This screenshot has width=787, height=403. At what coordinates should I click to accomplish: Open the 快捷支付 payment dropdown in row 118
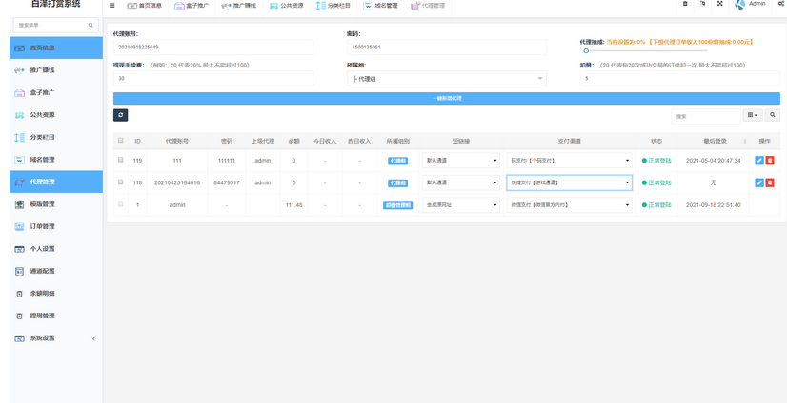pyautogui.click(x=569, y=182)
